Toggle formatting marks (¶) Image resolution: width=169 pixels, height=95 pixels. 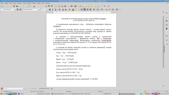52,6
